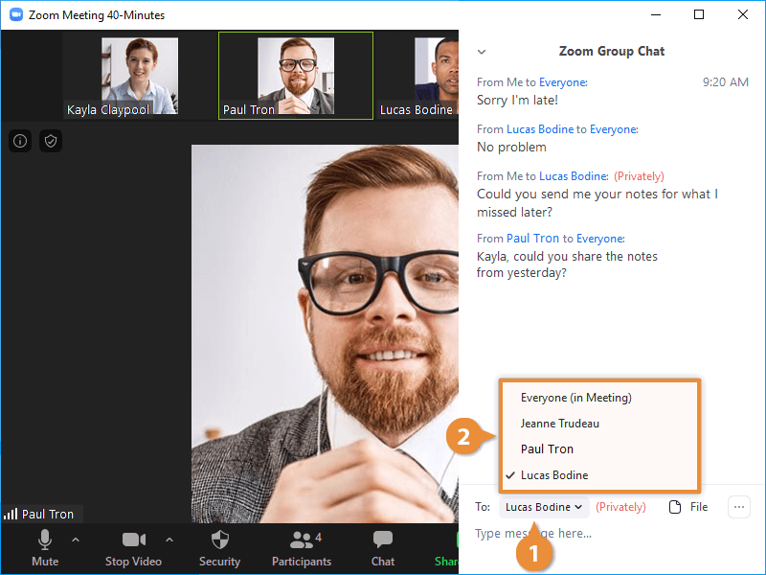Attach a file using File button

(x=688, y=507)
